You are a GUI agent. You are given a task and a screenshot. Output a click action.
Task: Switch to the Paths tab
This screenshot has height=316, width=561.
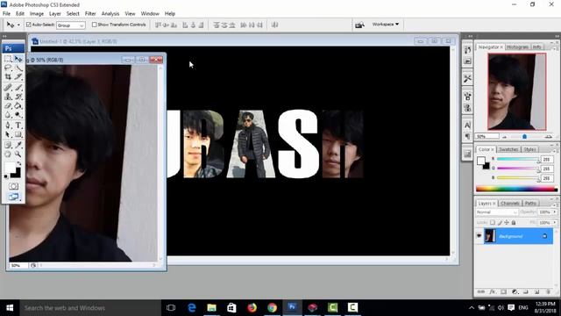[530, 203]
